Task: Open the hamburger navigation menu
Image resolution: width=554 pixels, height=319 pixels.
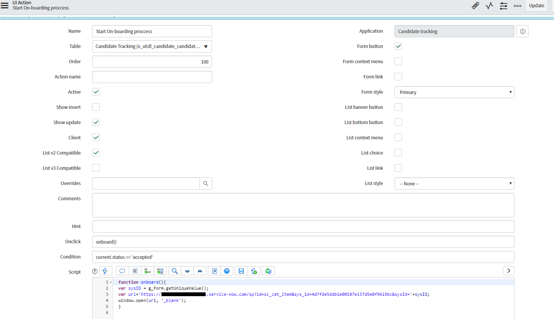Action: pos(5,5)
